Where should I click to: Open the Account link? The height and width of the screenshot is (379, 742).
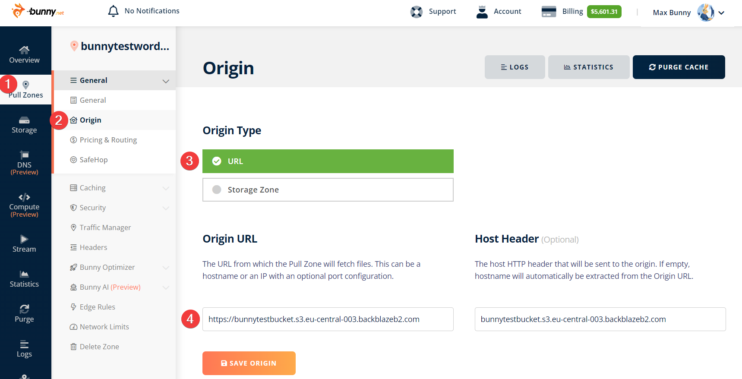pyautogui.click(x=508, y=11)
